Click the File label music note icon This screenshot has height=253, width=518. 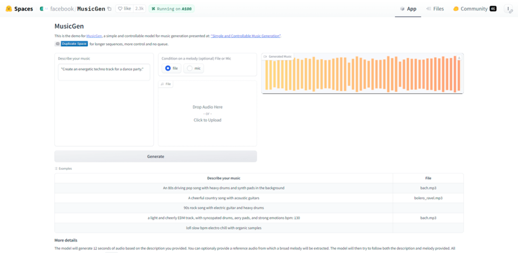point(162,84)
